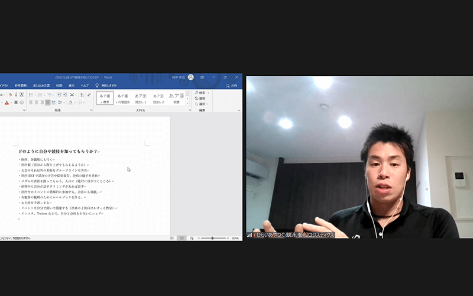This screenshot has width=473, height=296.
Task: Select 表題 style
Action: (176, 98)
